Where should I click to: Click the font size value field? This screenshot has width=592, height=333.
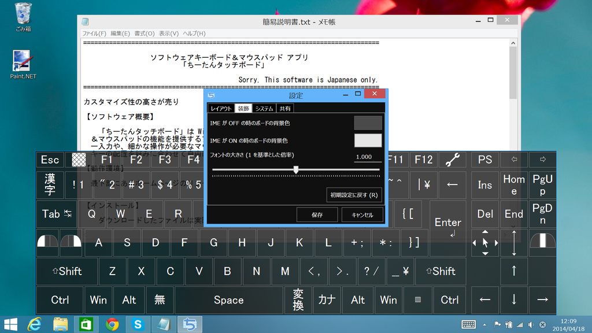(367, 157)
